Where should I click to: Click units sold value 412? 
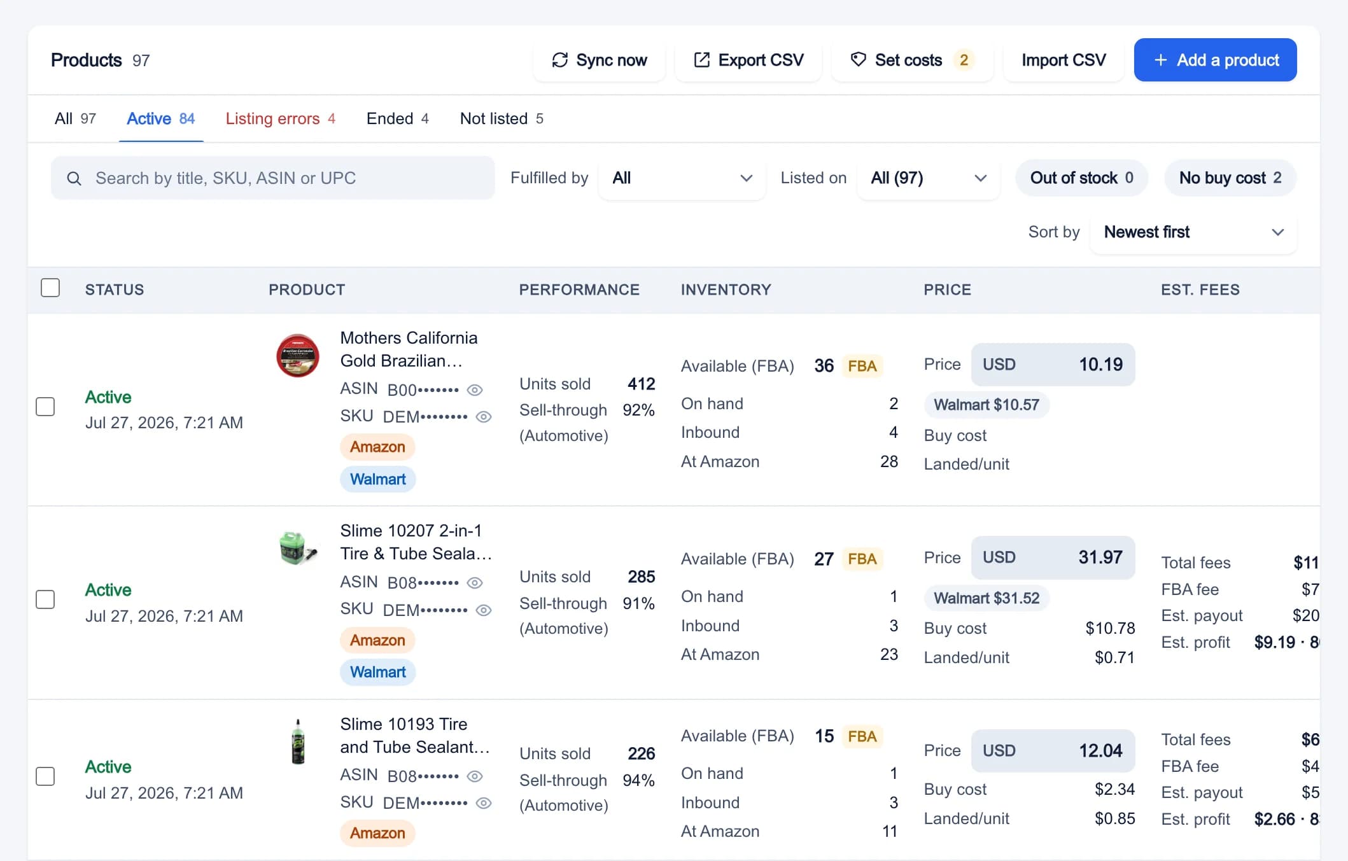tap(641, 384)
